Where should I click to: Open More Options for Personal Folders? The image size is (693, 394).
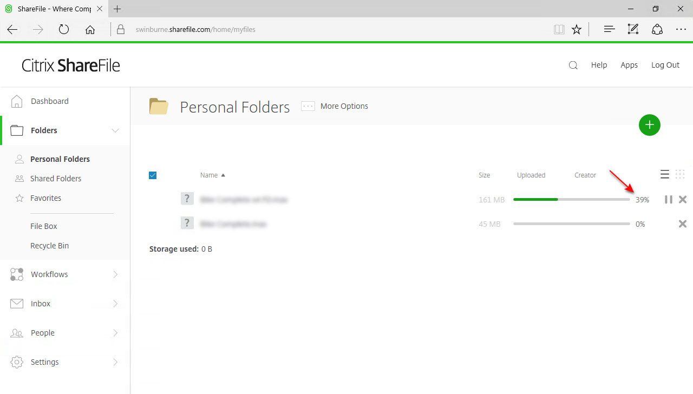335,106
